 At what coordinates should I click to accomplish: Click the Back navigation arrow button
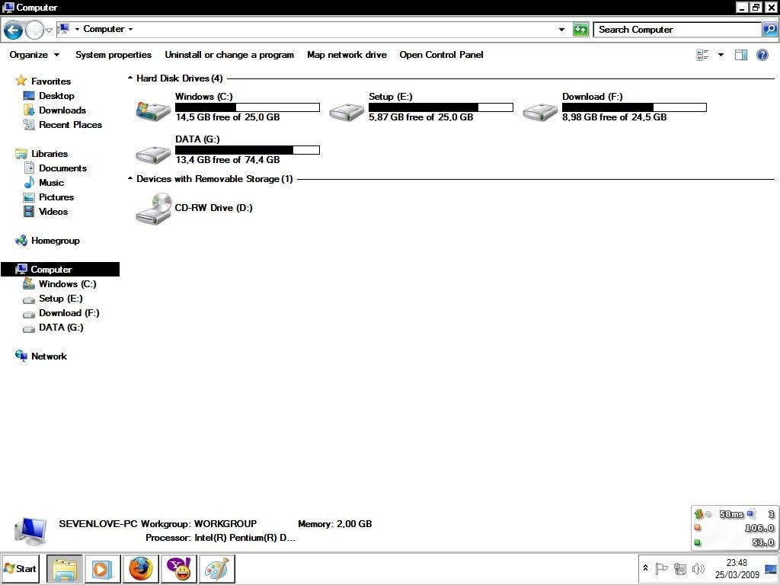(x=13, y=30)
